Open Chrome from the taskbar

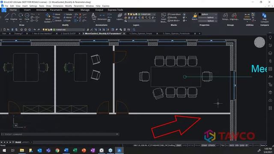click(57, 150)
